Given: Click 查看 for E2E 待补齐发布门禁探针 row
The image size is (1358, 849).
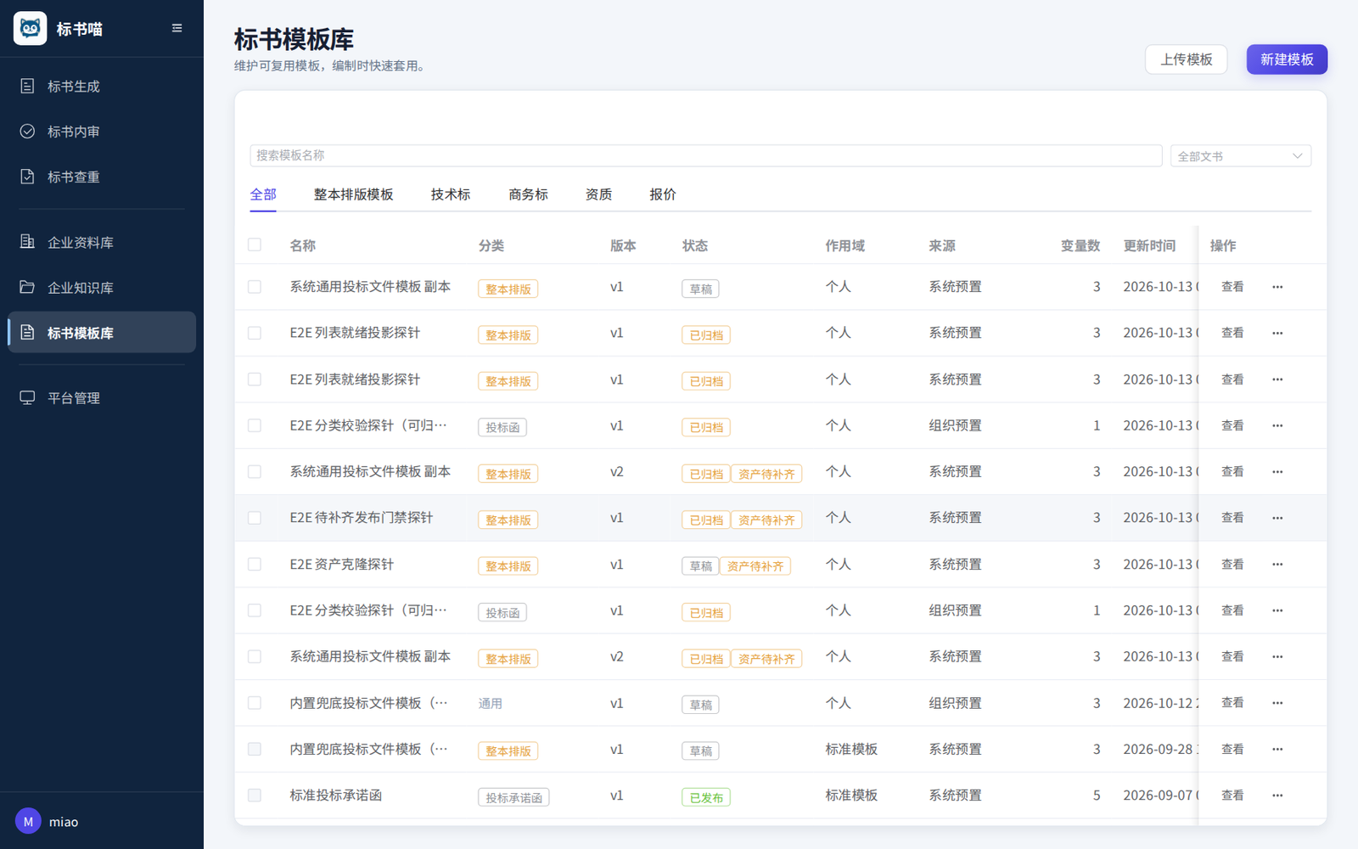Looking at the screenshot, I should click(1232, 518).
